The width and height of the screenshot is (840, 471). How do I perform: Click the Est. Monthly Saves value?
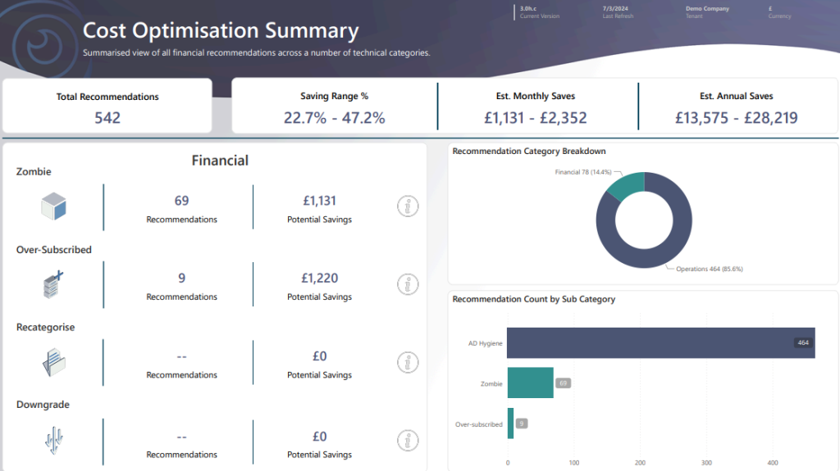tap(536, 118)
